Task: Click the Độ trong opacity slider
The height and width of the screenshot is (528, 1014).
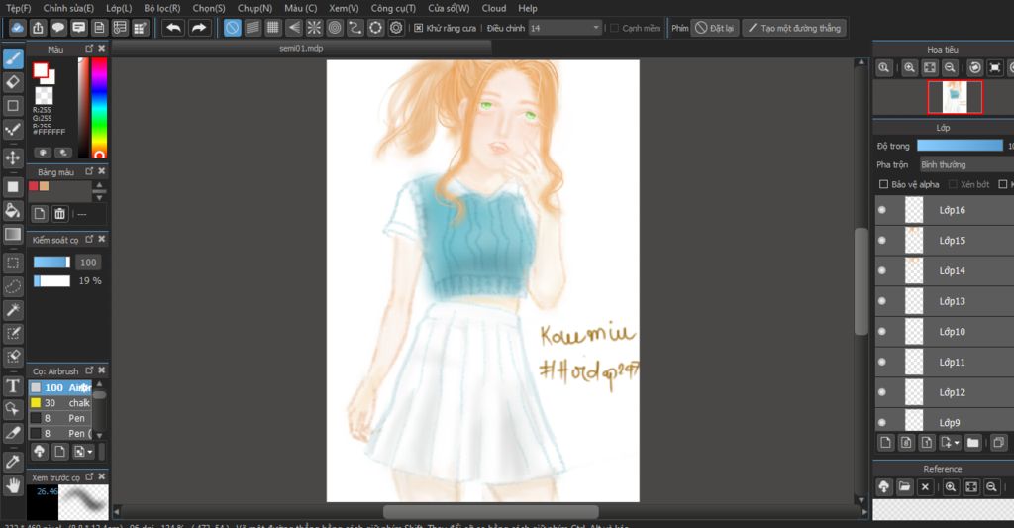Action: point(960,146)
